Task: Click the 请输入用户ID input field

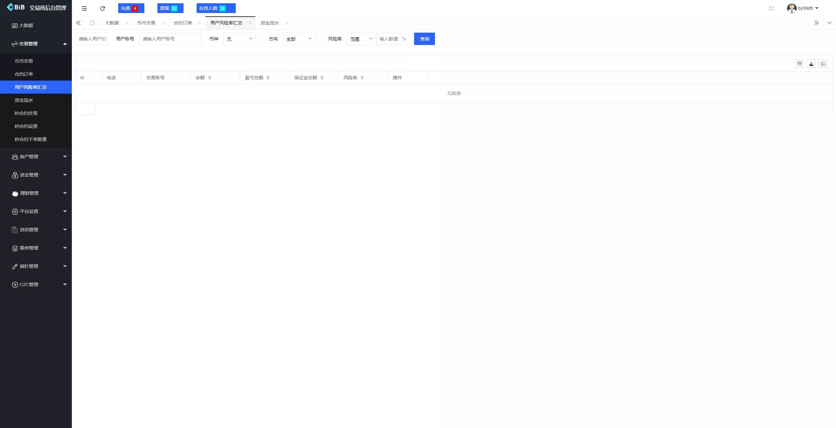Action: tap(91, 39)
